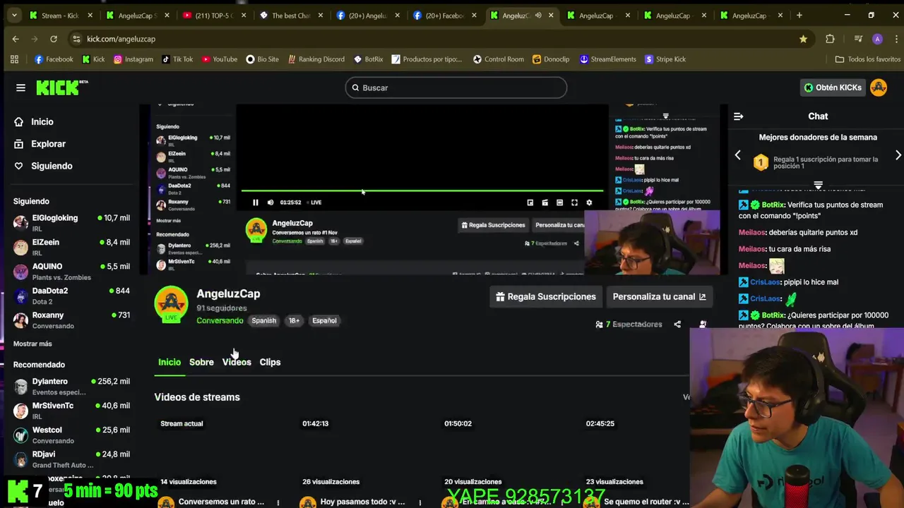
Task: Select the Inicio channel tab
Action: click(169, 362)
